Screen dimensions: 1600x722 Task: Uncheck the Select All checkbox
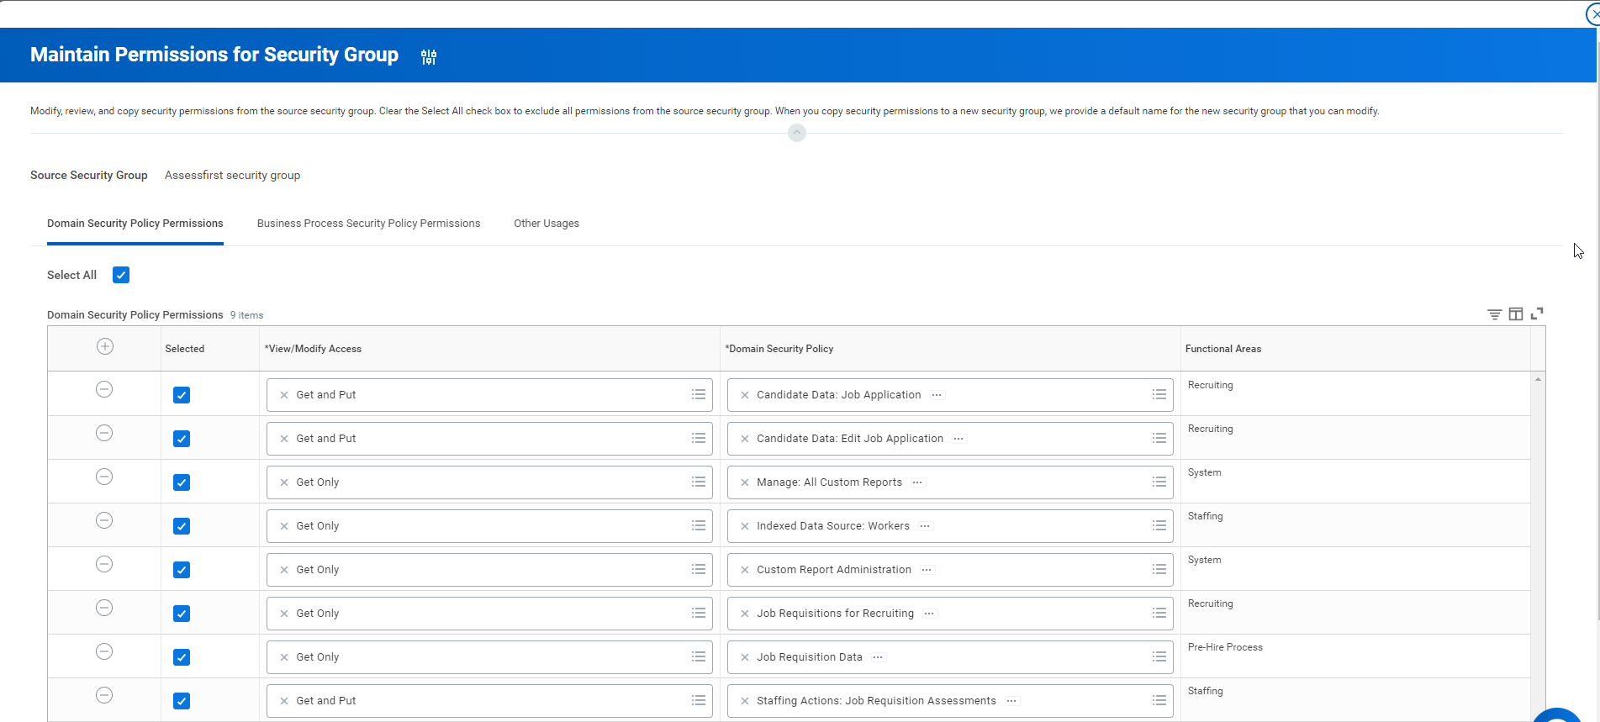point(121,275)
